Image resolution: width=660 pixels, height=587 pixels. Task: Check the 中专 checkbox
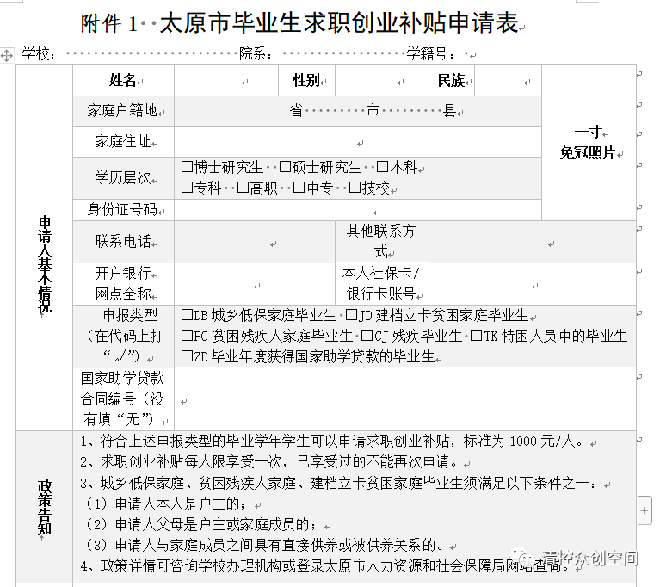pyautogui.click(x=299, y=187)
